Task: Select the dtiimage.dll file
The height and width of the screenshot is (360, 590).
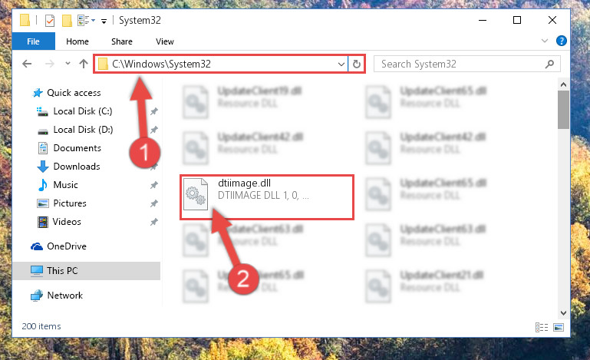Action: click(x=267, y=197)
